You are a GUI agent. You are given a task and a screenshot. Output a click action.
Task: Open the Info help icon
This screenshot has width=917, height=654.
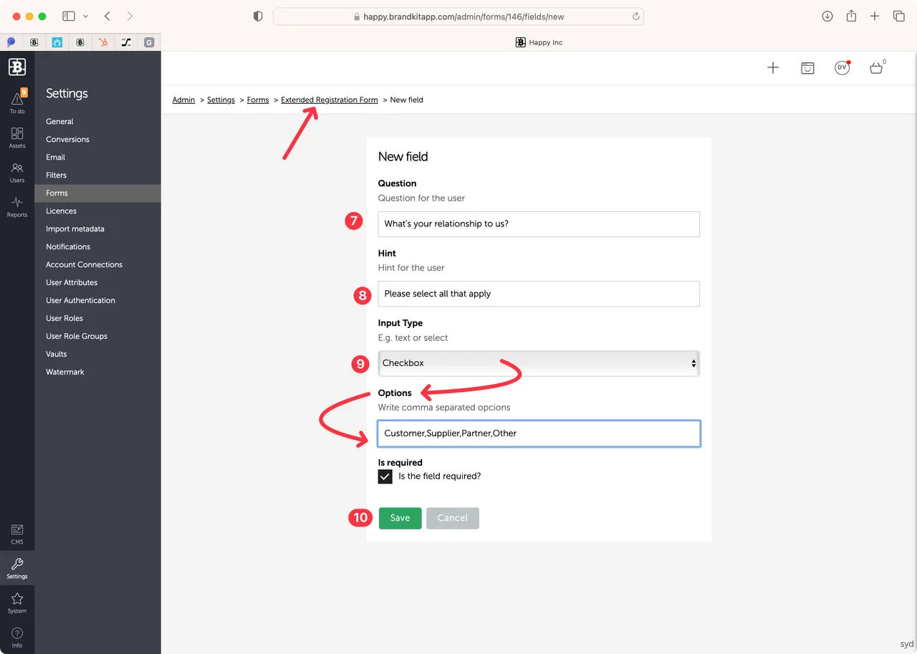[x=17, y=636]
